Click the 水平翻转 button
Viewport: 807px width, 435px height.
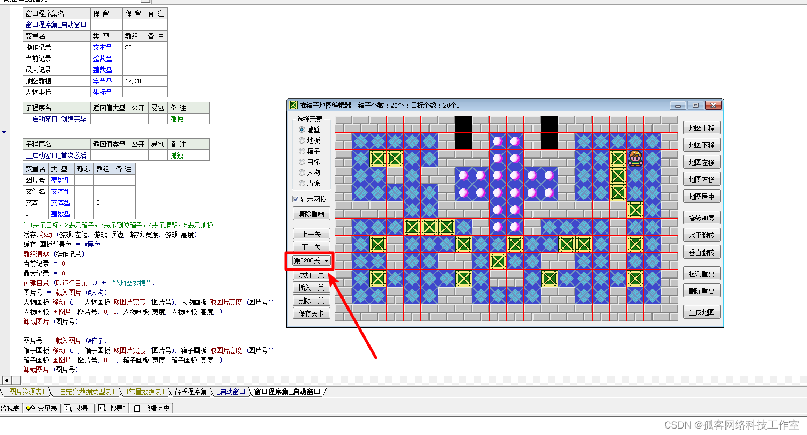[702, 235]
